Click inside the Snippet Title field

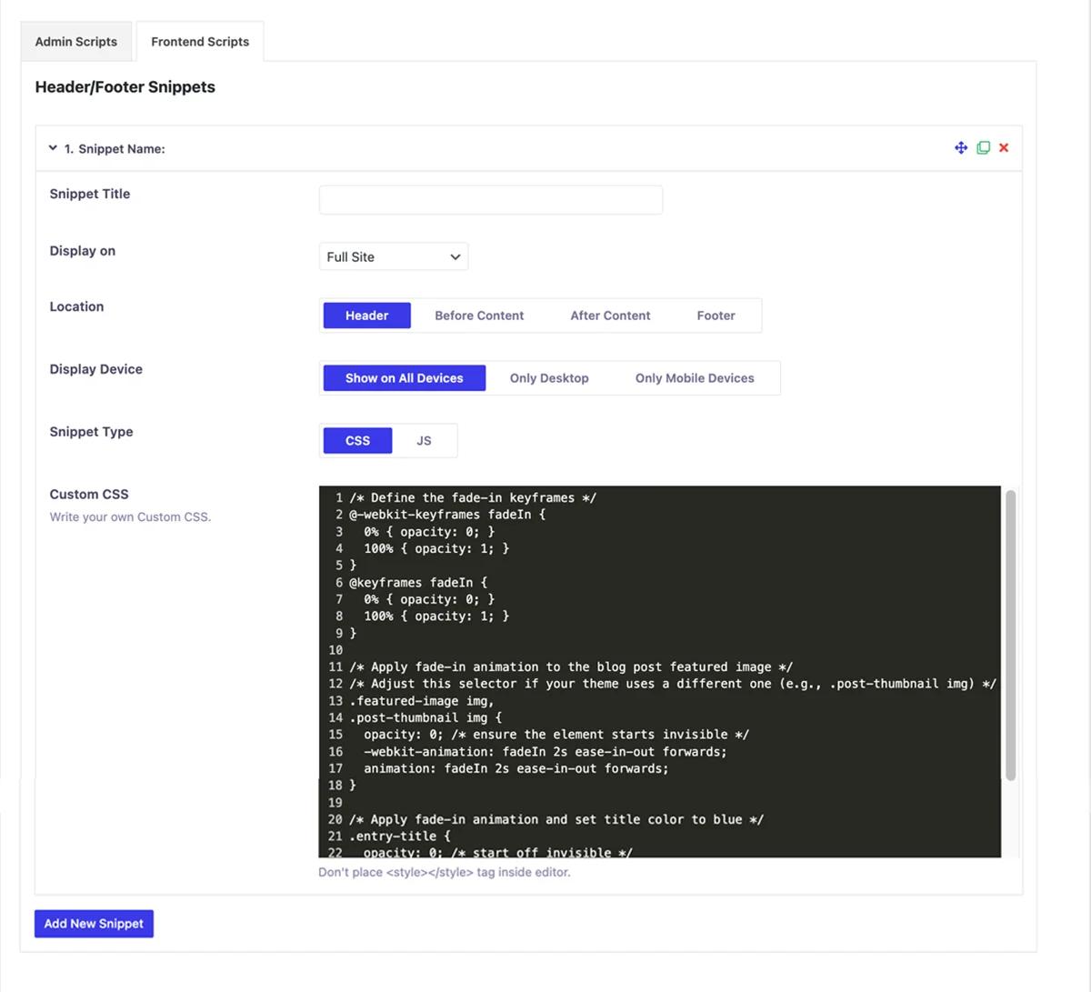click(x=490, y=199)
